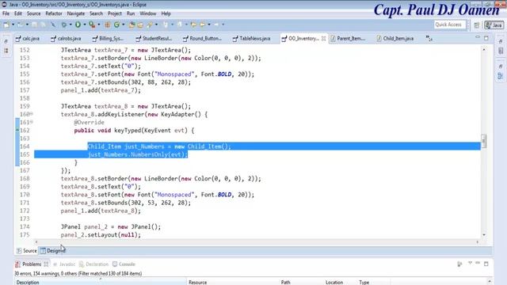Viewport: 507px width, 285px height.
Task: Open the File menu
Action: pyautogui.click(x=6, y=13)
